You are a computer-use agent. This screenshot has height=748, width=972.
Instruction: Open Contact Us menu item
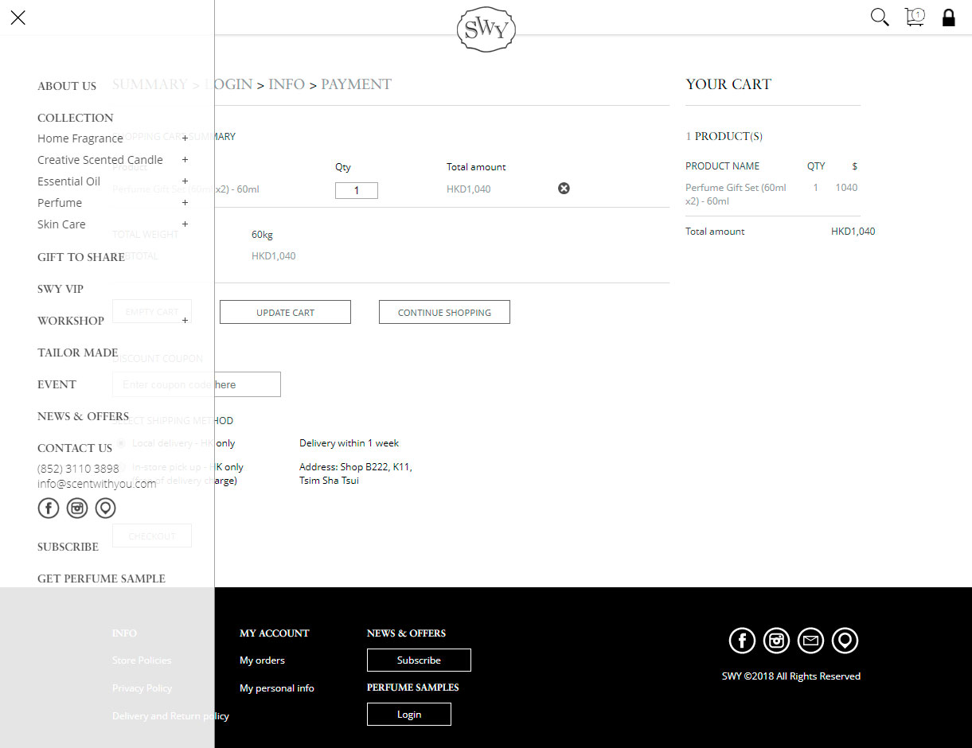coord(75,448)
